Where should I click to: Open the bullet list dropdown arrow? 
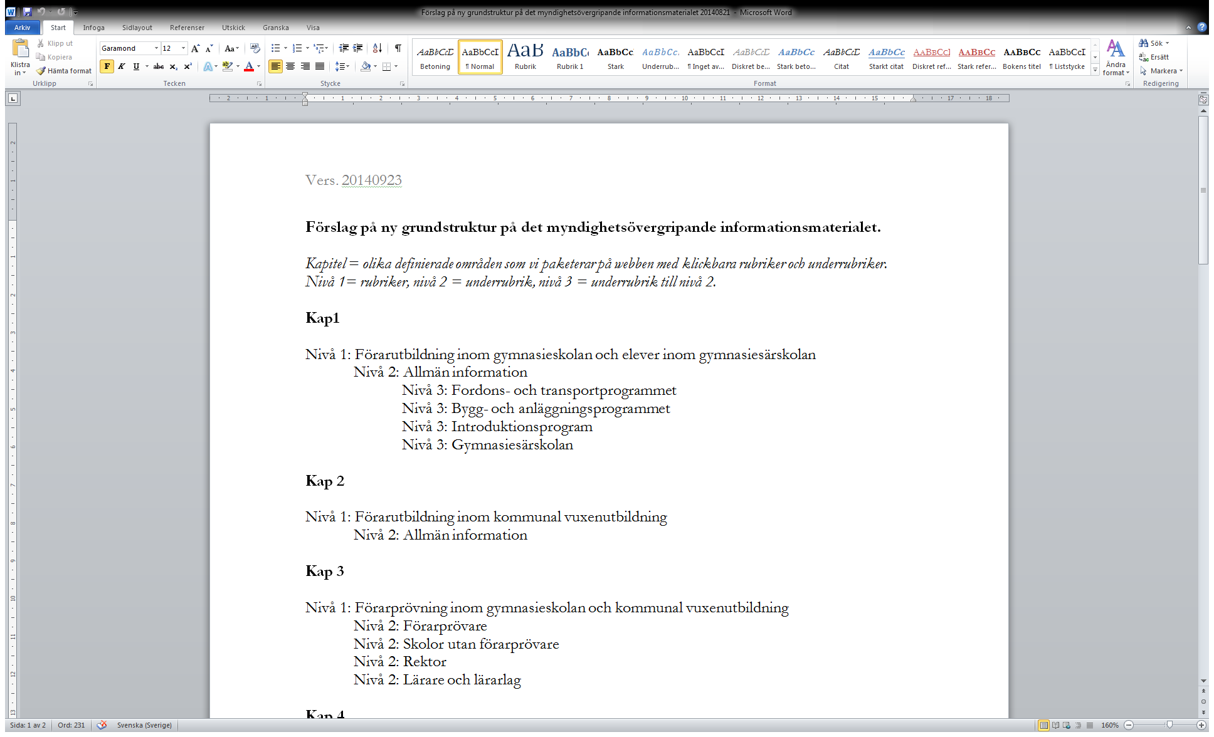coord(285,48)
